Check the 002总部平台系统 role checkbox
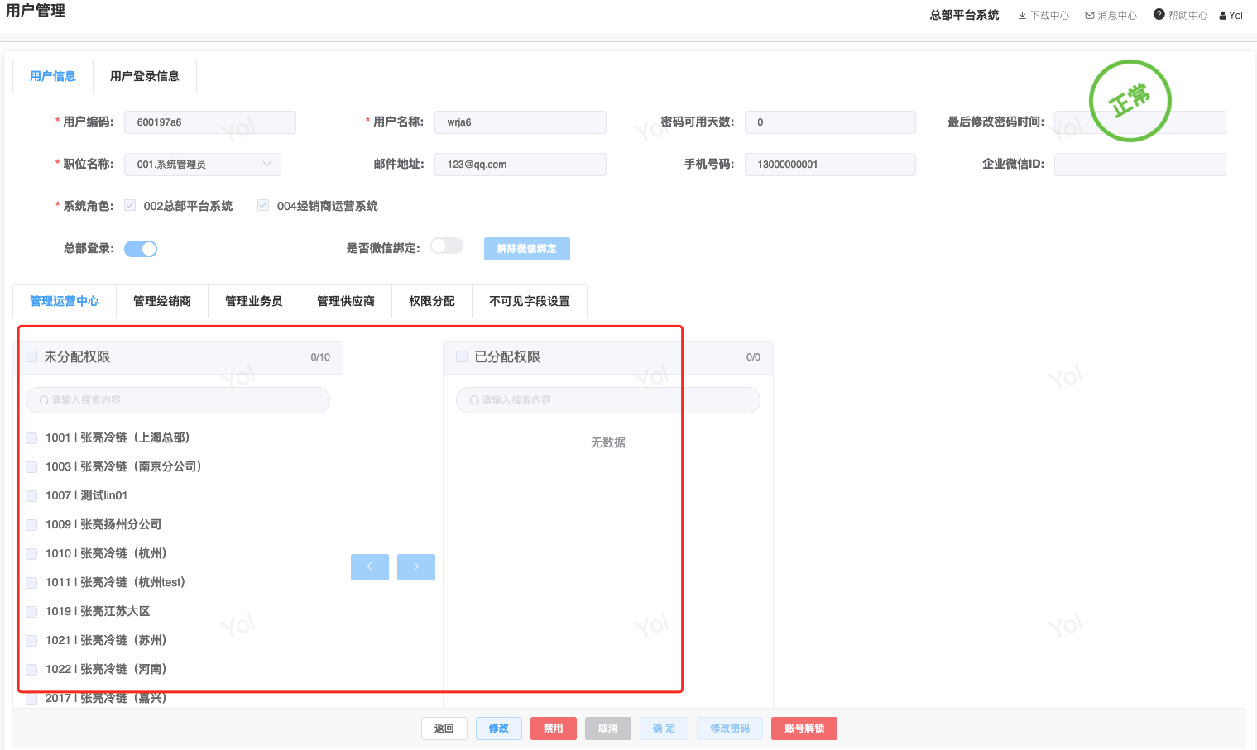This screenshot has width=1257, height=750. [x=130, y=205]
